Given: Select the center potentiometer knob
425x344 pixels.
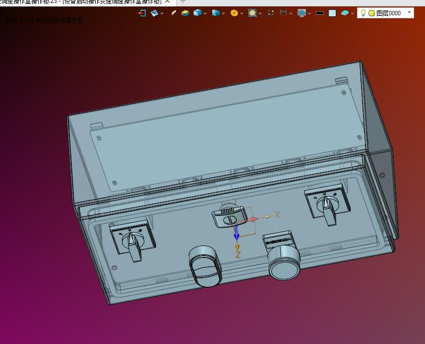Looking at the screenshot, I should click(x=229, y=217).
